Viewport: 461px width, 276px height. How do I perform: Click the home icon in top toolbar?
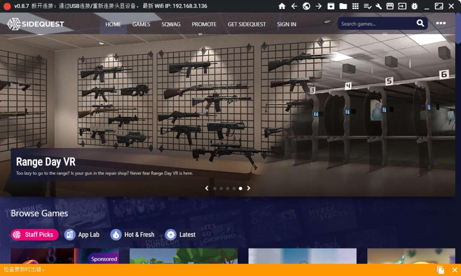[282, 6]
